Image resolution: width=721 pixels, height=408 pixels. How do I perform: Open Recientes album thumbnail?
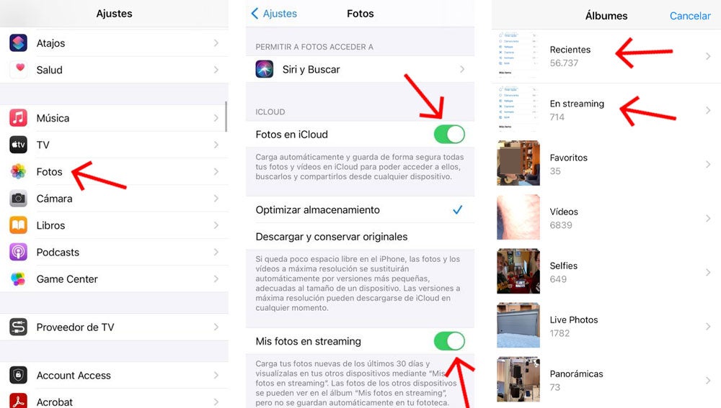[x=518, y=55]
